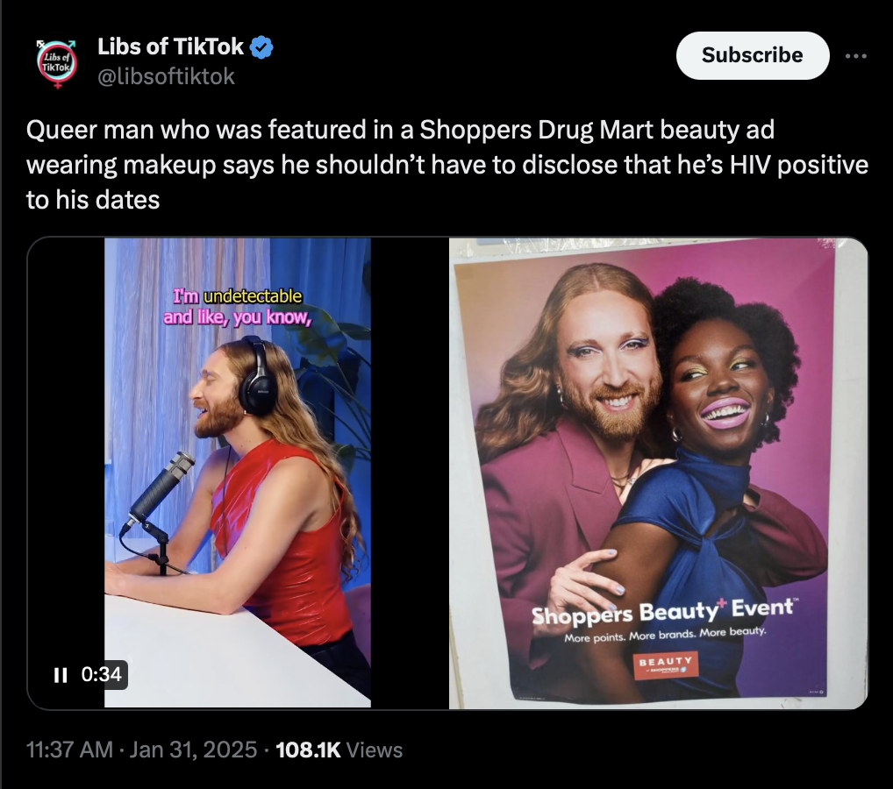Image resolution: width=893 pixels, height=789 pixels.
Task: Open the Shoppers Beauty Event poster image
Action: click(x=659, y=473)
